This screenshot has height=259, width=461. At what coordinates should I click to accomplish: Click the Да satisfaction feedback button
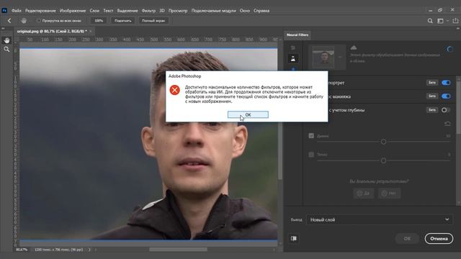point(363,194)
